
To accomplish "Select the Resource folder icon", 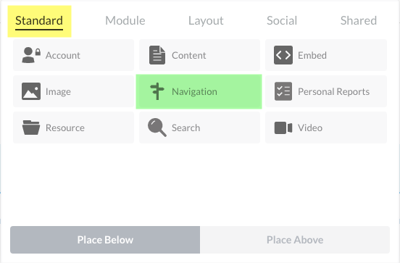I will coord(31,128).
